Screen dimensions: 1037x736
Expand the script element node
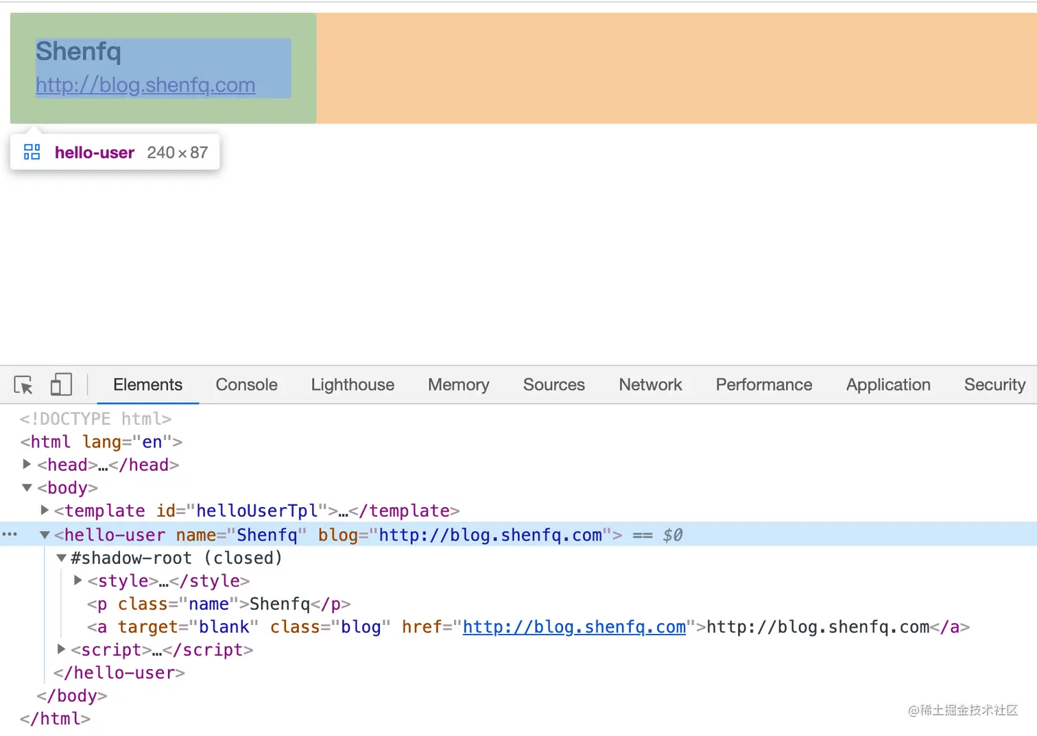coord(62,649)
